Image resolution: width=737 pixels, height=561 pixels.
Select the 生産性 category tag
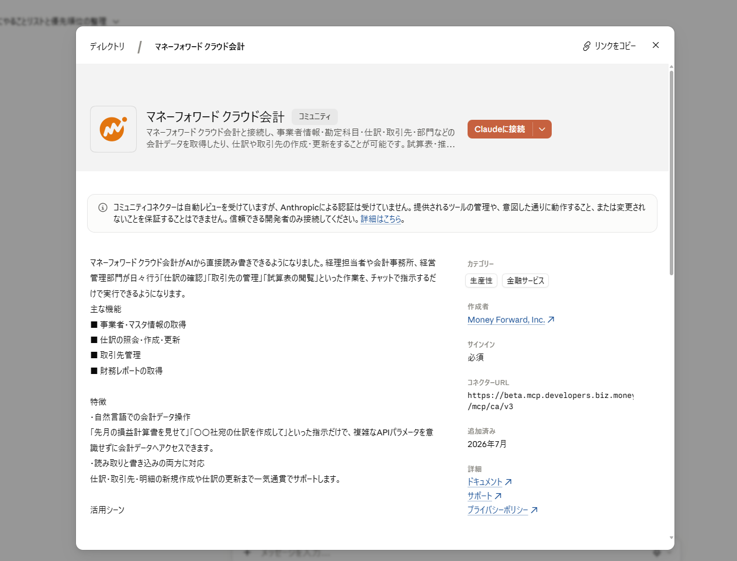482,280
